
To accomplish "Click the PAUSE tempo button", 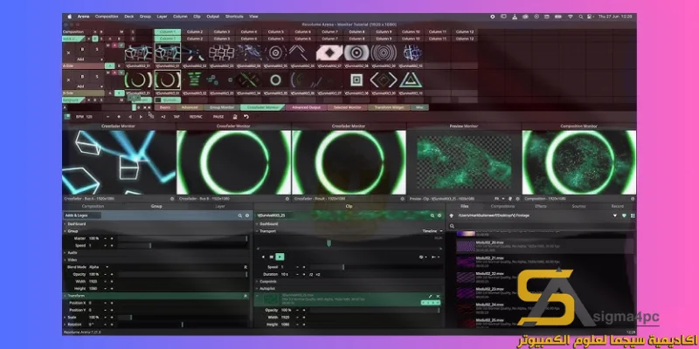I will pos(218,117).
